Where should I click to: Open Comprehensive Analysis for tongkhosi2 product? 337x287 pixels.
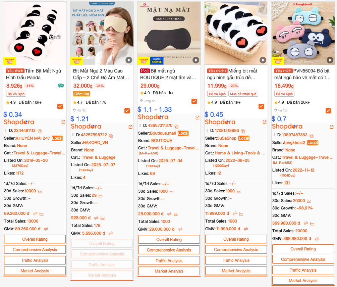(303, 259)
